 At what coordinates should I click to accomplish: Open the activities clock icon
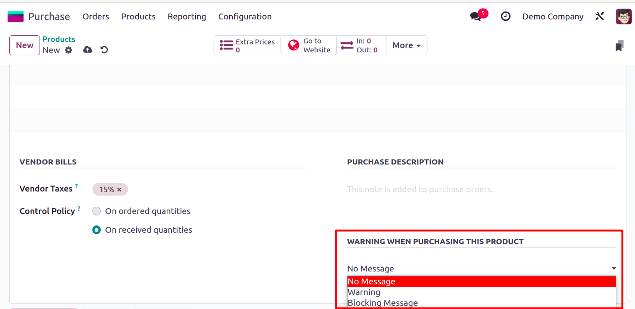pos(505,16)
